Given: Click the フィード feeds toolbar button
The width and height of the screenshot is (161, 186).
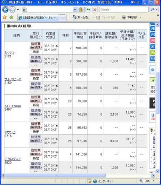Looking at the screenshot, I should pos(105,18).
